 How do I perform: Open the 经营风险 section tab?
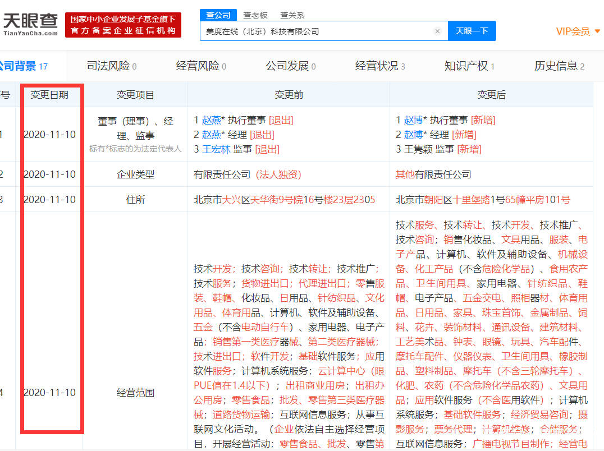click(201, 66)
